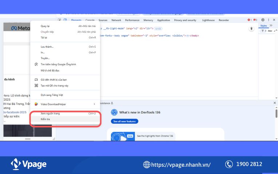The width and height of the screenshot is (278, 174).
Task: Close the bottom drawer panel
Action: [x=275, y=103]
